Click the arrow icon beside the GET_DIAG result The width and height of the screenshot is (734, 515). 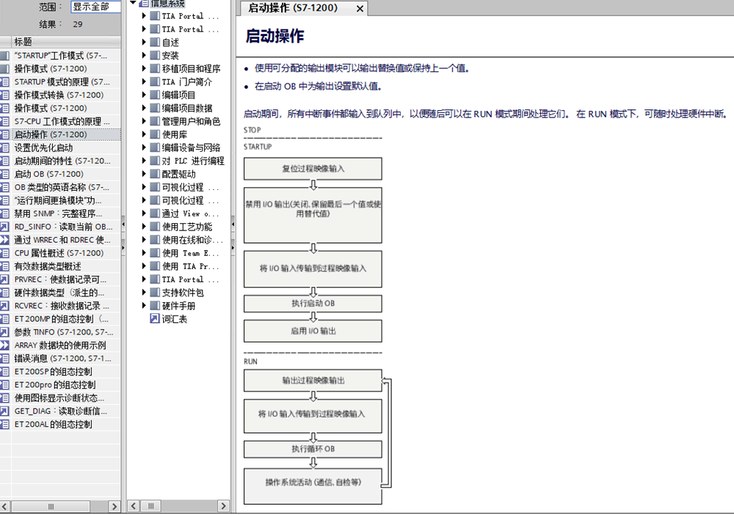tap(4, 412)
